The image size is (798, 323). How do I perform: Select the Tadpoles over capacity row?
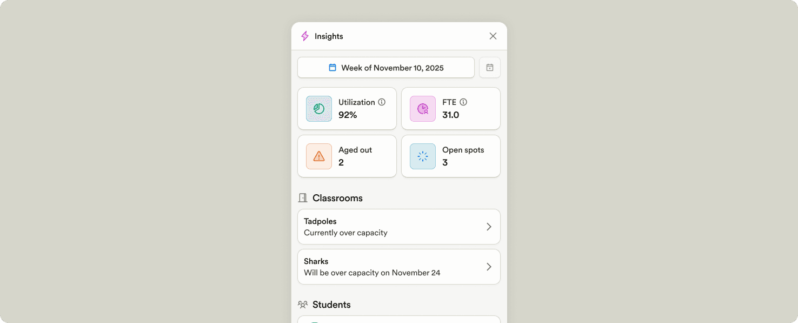click(398, 227)
